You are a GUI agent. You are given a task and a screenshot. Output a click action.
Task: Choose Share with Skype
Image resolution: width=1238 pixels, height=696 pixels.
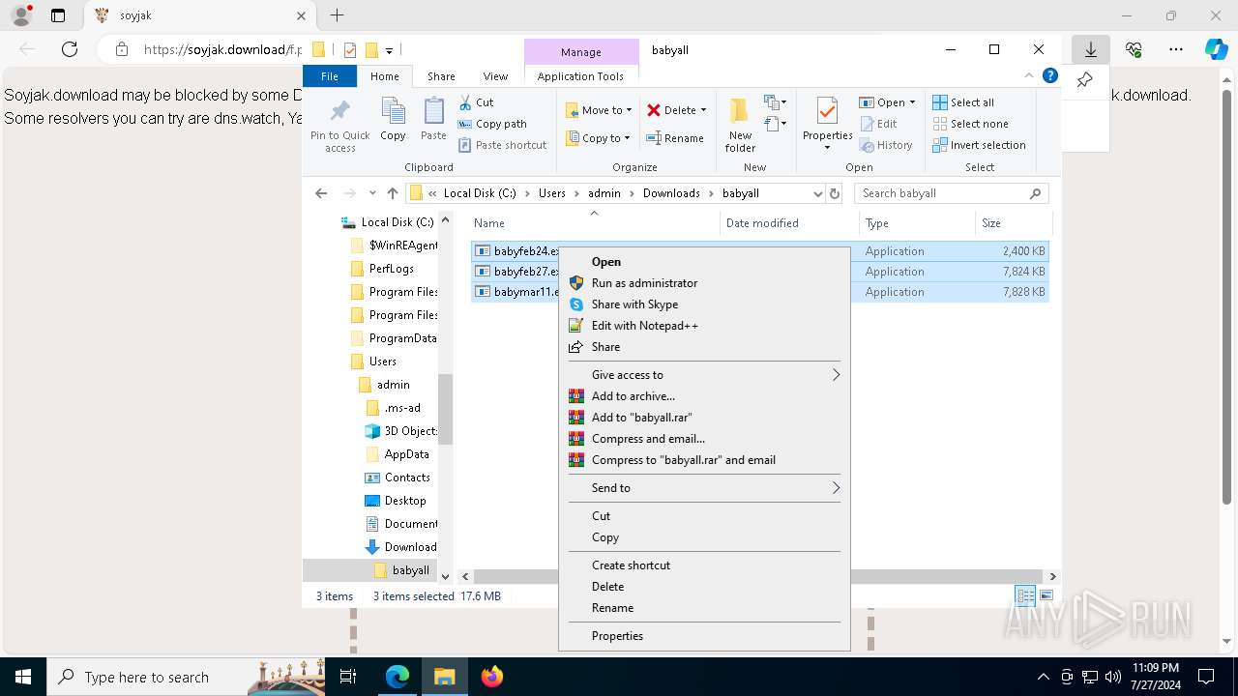[704, 304]
